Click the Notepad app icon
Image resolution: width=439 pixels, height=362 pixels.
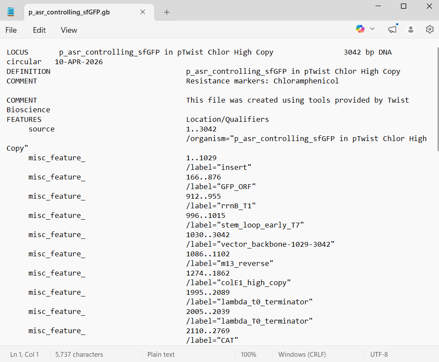pyautogui.click(x=11, y=12)
